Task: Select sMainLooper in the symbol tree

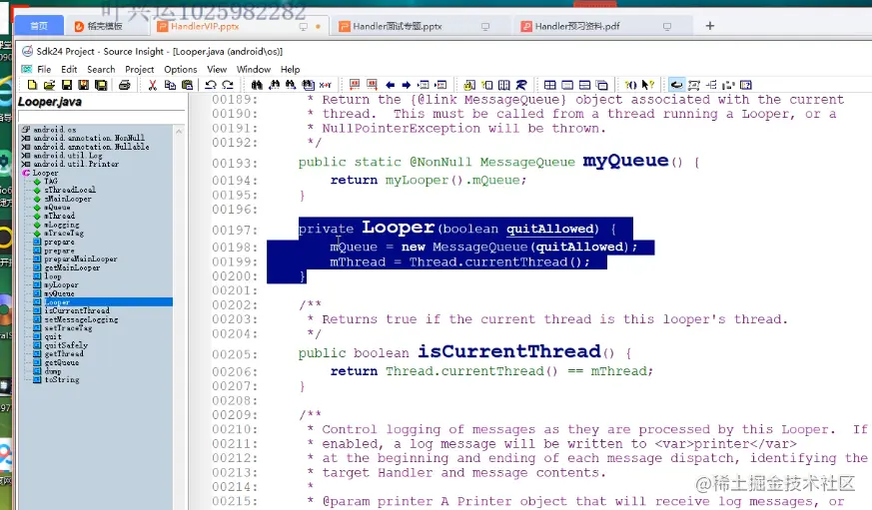Action: click(68, 199)
